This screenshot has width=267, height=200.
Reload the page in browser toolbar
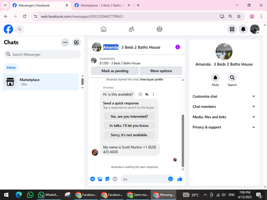click(25, 17)
